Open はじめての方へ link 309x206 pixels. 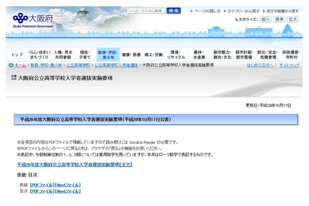260,65
